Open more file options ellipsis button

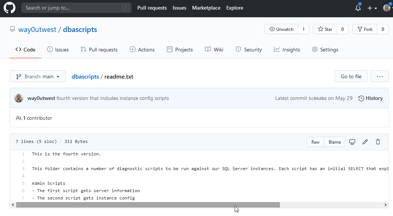pos(379,76)
